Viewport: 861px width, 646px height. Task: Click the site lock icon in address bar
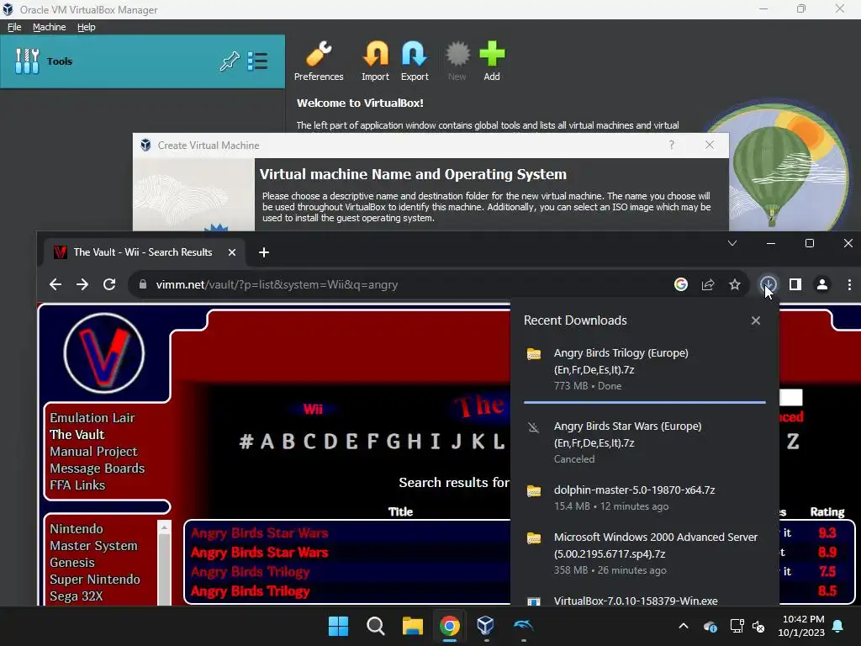coord(143,284)
